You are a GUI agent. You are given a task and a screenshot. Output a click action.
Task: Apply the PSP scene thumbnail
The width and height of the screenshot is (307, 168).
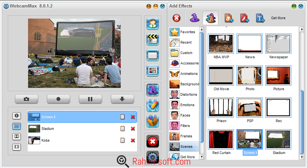click(250, 107)
